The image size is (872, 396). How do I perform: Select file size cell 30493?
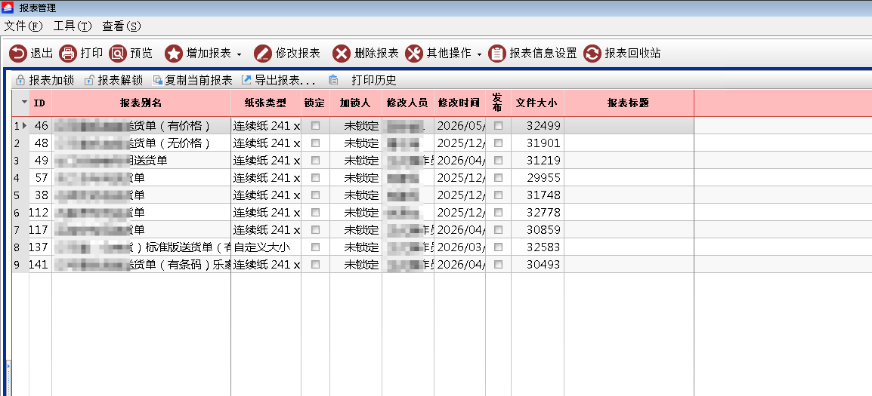pos(537,264)
